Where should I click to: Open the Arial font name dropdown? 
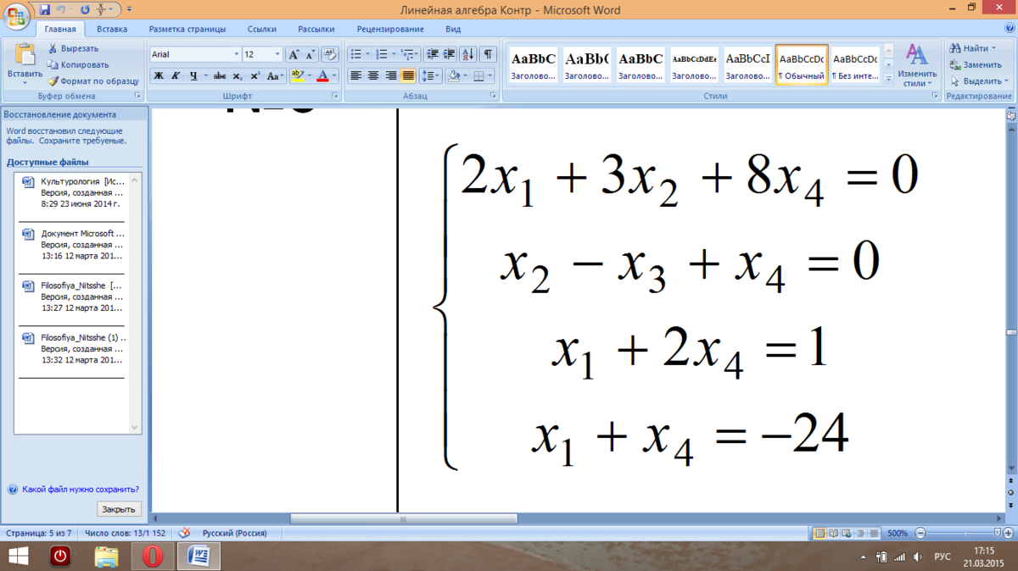pyautogui.click(x=237, y=54)
